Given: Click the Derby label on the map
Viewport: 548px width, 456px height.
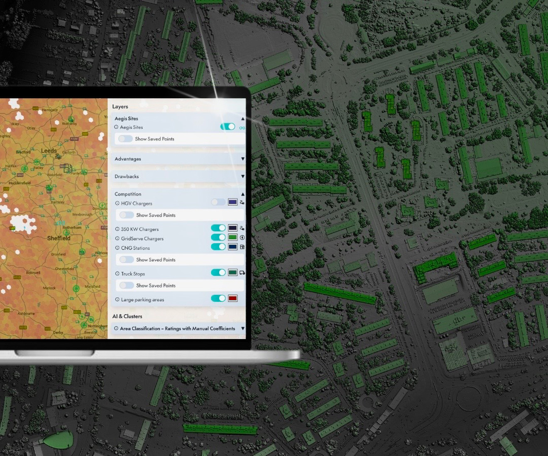Looking at the screenshot, I should click(58, 332).
